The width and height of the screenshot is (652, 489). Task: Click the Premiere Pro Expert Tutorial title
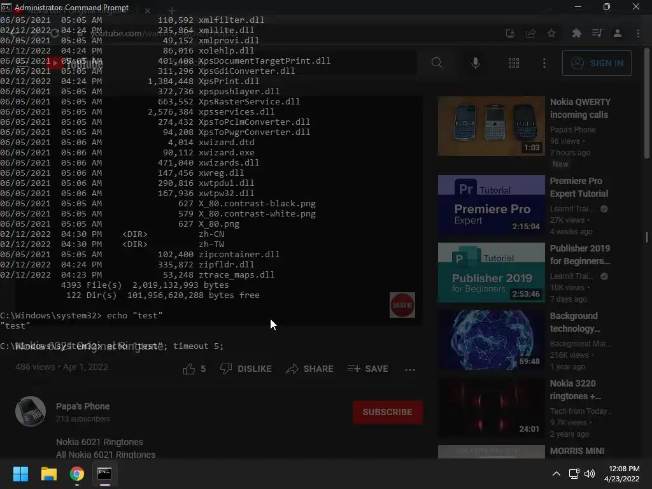579,187
